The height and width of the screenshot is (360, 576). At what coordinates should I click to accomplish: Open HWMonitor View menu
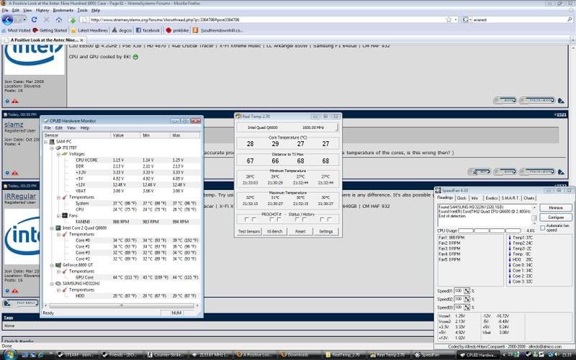(x=71, y=128)
